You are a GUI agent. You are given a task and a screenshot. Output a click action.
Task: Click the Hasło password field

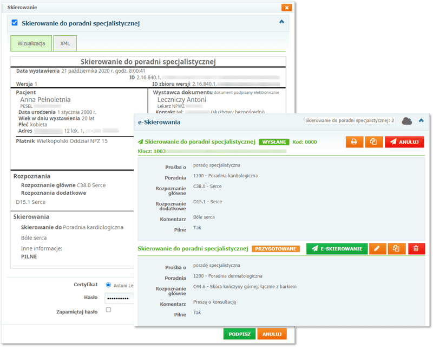click(119, 298)
